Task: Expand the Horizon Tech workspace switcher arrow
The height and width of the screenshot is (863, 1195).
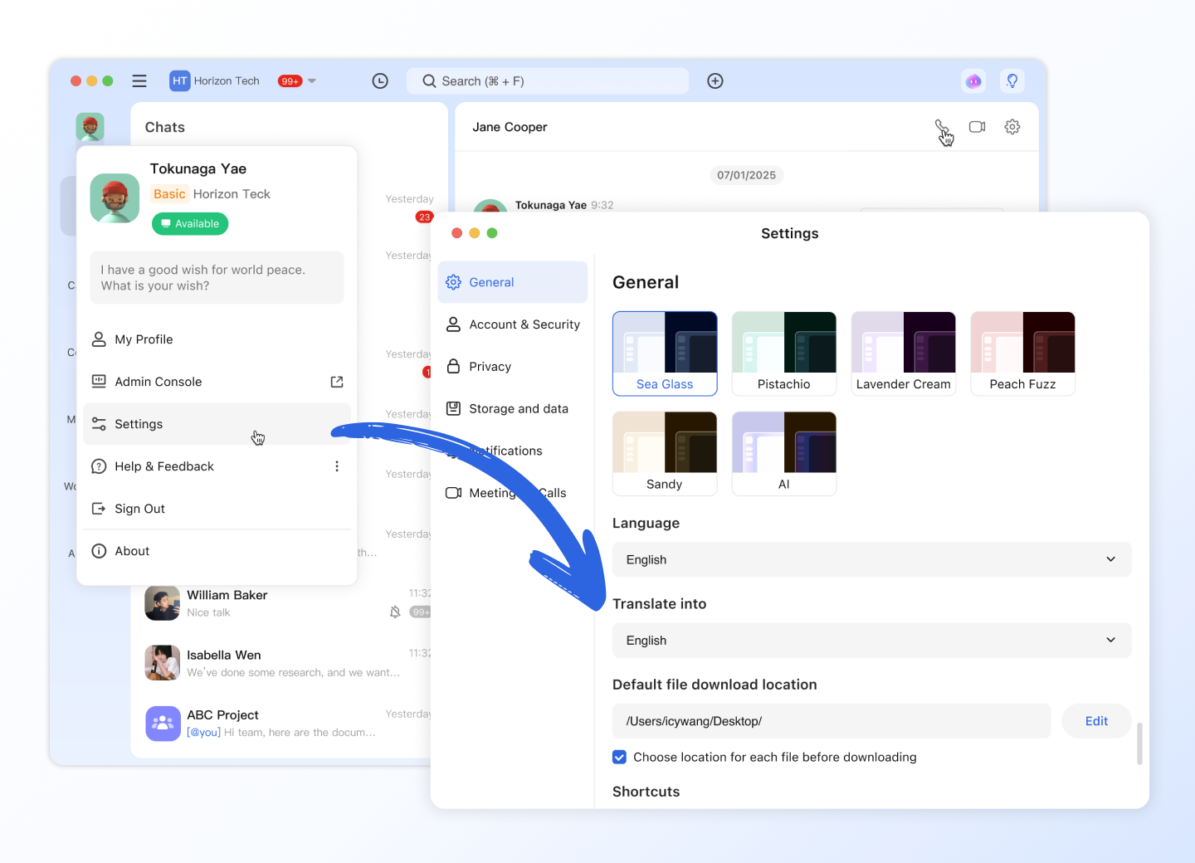Action: click(x=312, y=81)
